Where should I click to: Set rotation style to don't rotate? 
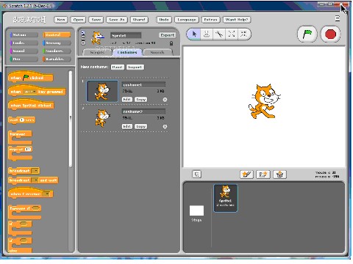[83, 43]
